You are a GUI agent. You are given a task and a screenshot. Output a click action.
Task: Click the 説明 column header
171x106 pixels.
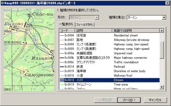pos(94,31)
